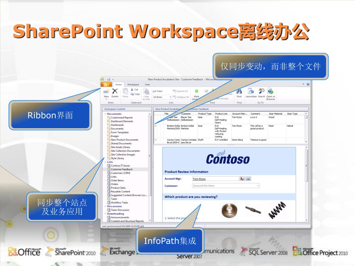Collapse the Downloading tree section
Viewport: 355px width, 266px height.
105,214
